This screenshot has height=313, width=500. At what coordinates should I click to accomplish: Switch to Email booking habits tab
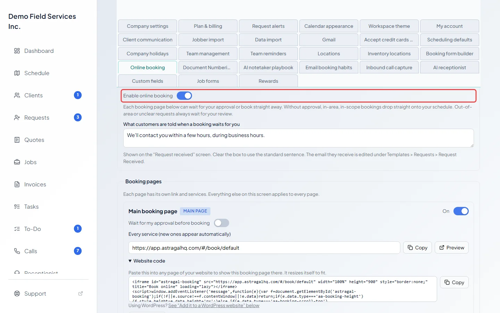coord(329,67)
